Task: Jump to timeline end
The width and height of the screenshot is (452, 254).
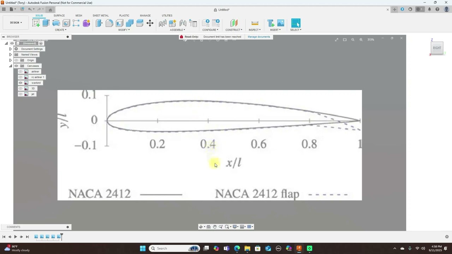Action: tap(27, 237)
